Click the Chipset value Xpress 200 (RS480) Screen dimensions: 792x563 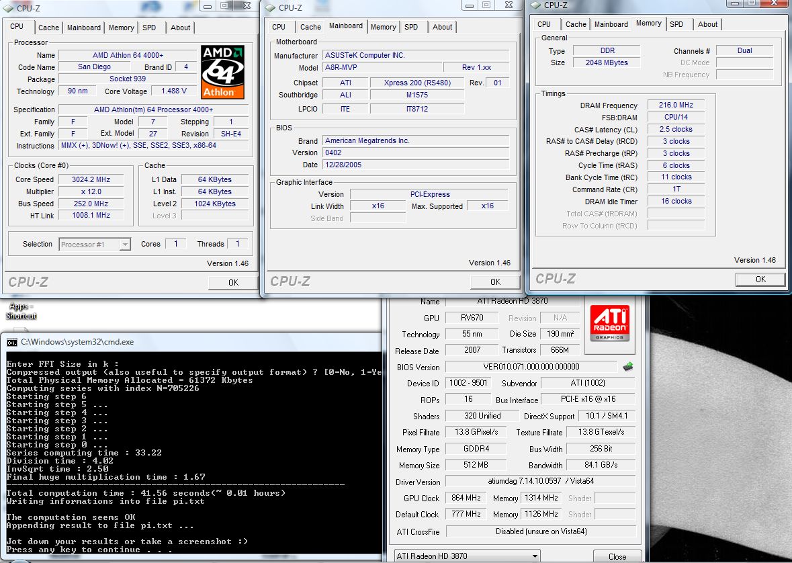pyautogui.click(x=417, y=83)
